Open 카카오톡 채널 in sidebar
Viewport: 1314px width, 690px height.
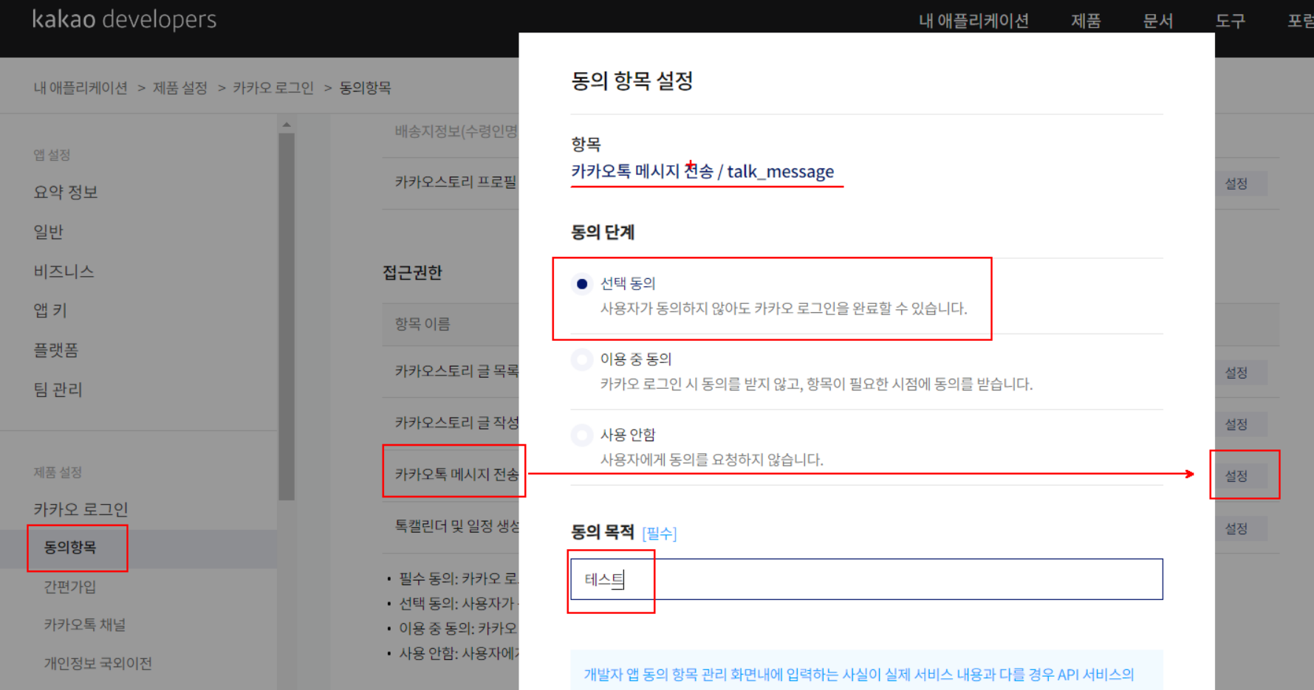tap(85, 625)
